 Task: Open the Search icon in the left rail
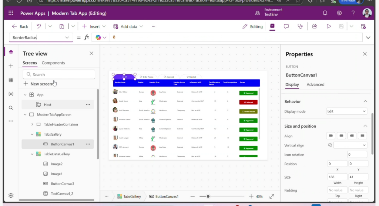[x=11, y=108]
